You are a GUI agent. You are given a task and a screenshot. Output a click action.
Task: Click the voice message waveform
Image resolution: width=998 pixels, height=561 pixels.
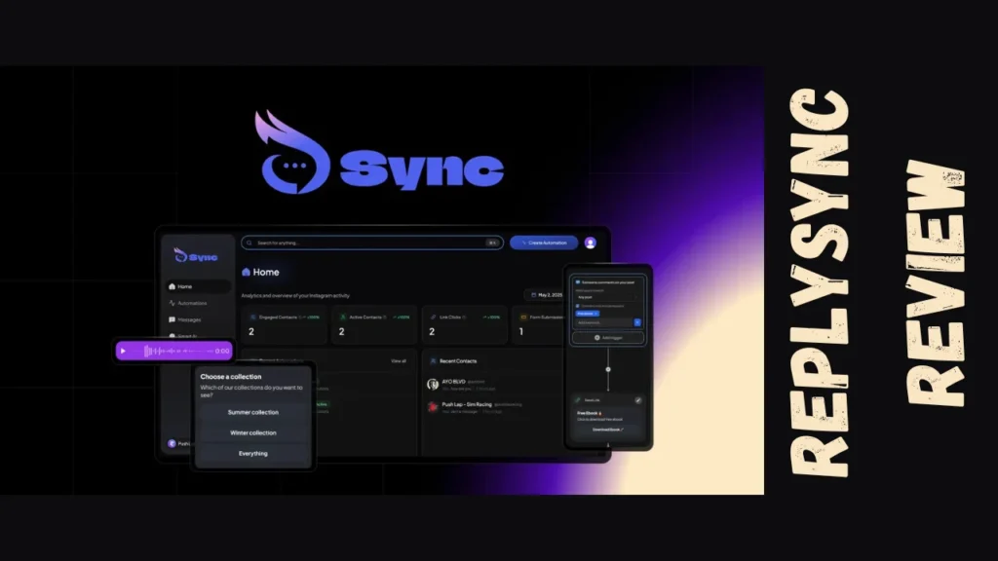pos(177,351)
